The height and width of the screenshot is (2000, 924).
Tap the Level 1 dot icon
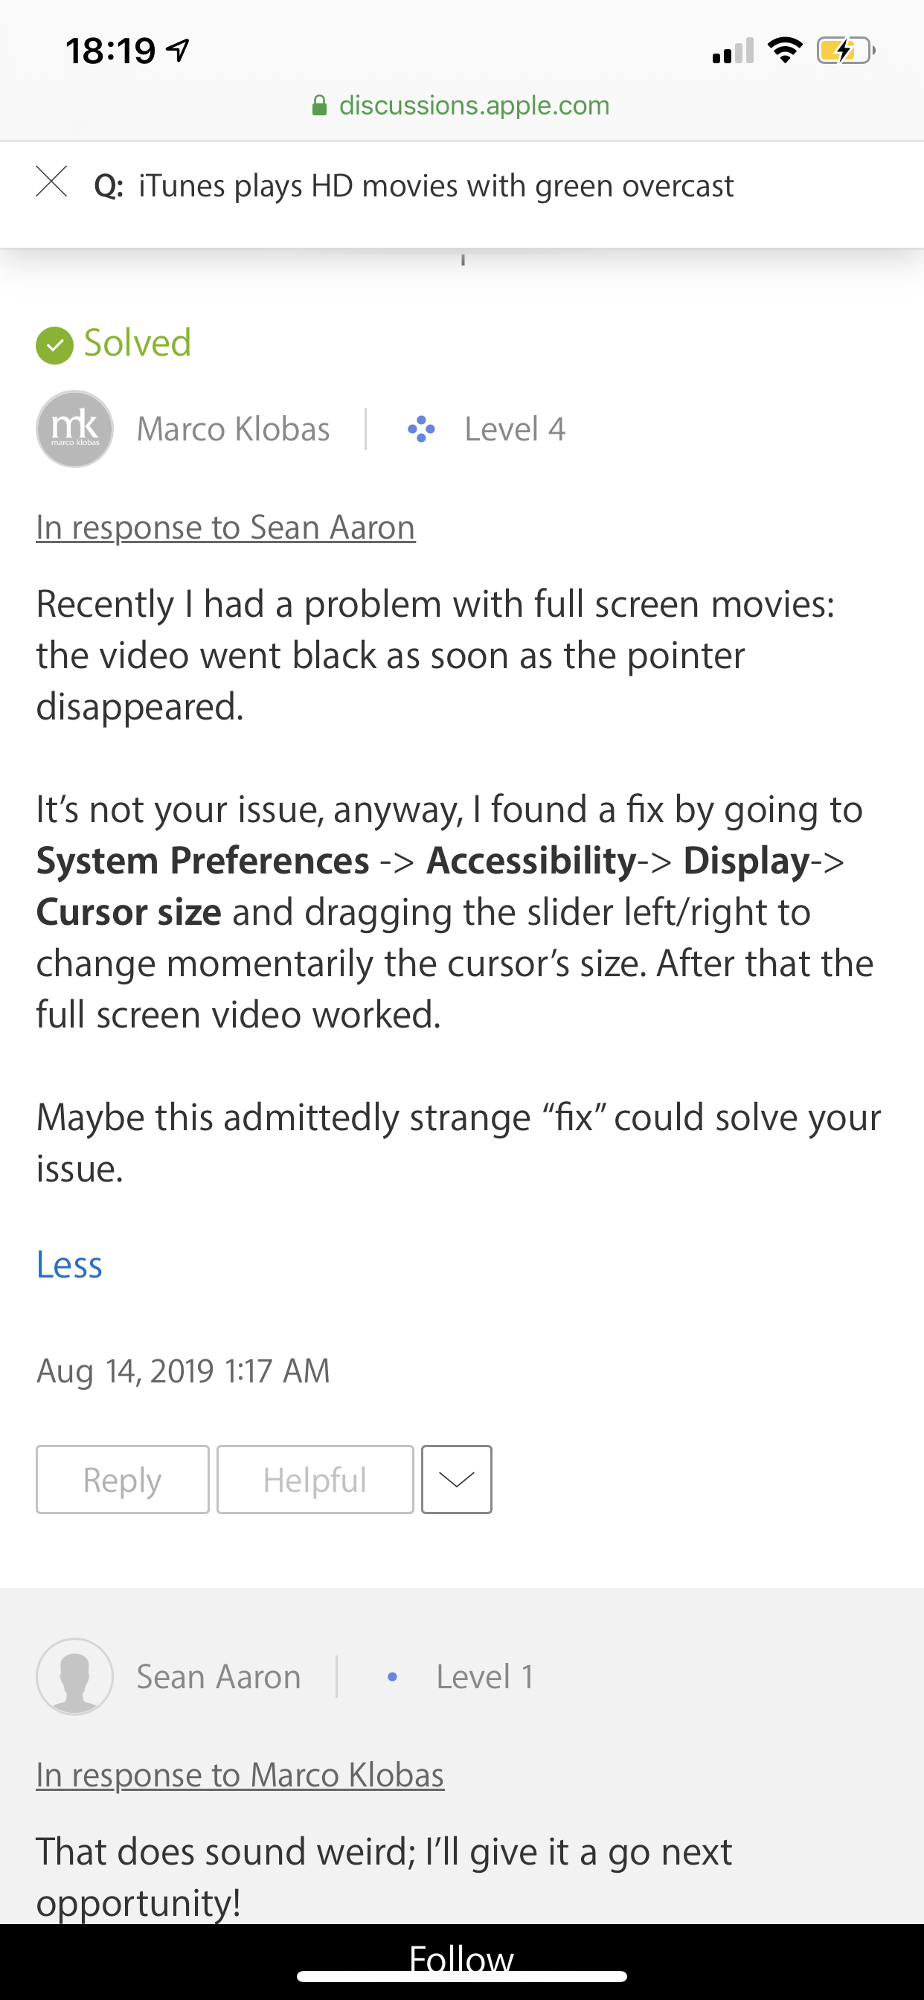click(392, 1678)
